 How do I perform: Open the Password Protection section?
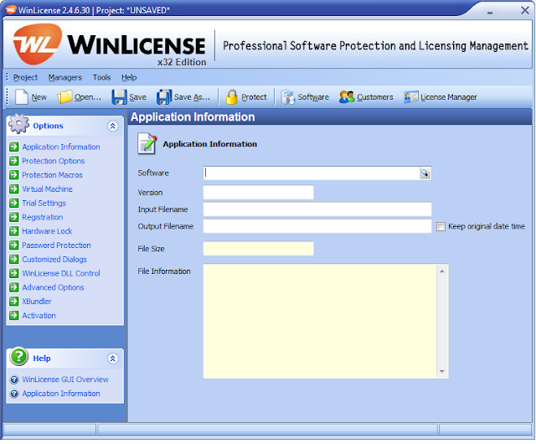tap(56, 245)
